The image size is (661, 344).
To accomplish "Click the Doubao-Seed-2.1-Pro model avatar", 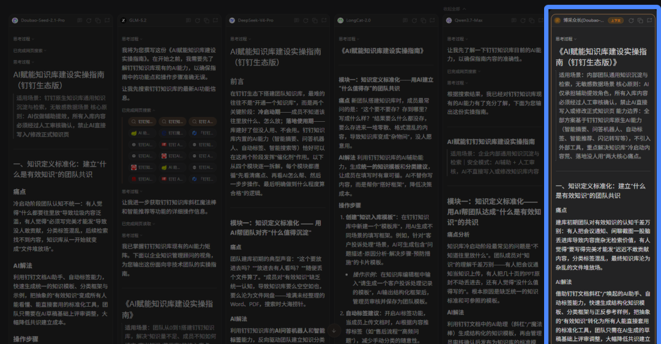I will [15, 20].
